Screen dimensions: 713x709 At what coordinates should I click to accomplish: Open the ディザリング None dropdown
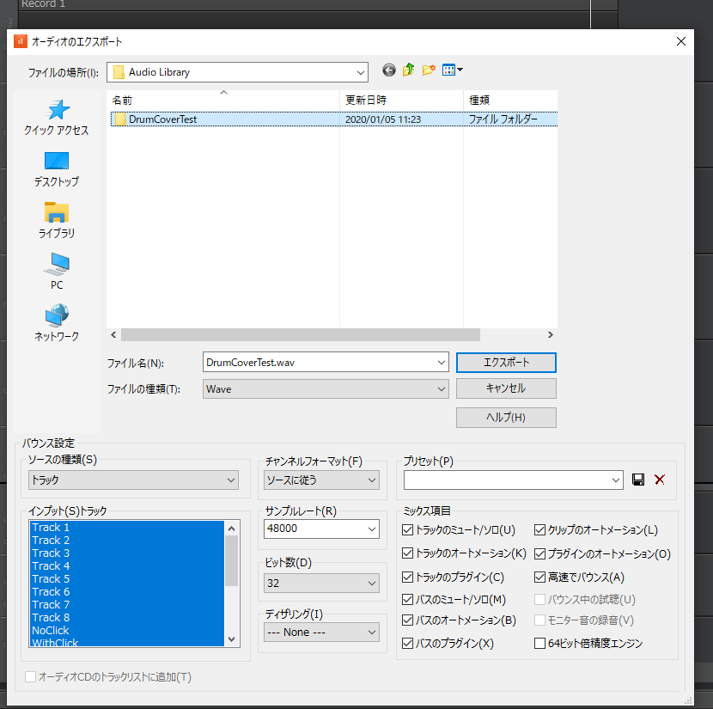click(x=321, y=633)
